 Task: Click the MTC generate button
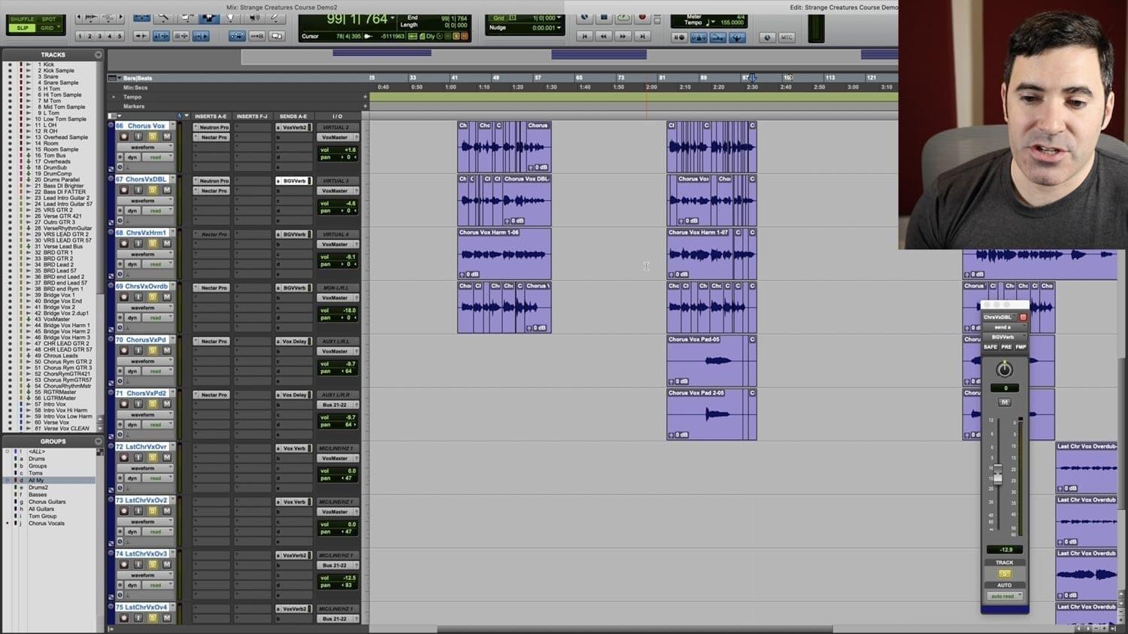click(787, 37)
